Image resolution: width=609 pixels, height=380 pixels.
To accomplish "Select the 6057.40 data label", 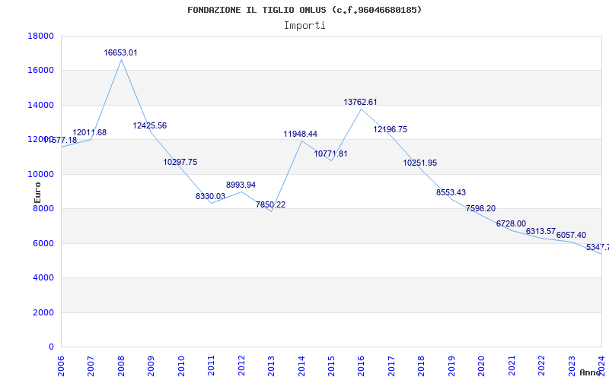I will pos(572,236).
